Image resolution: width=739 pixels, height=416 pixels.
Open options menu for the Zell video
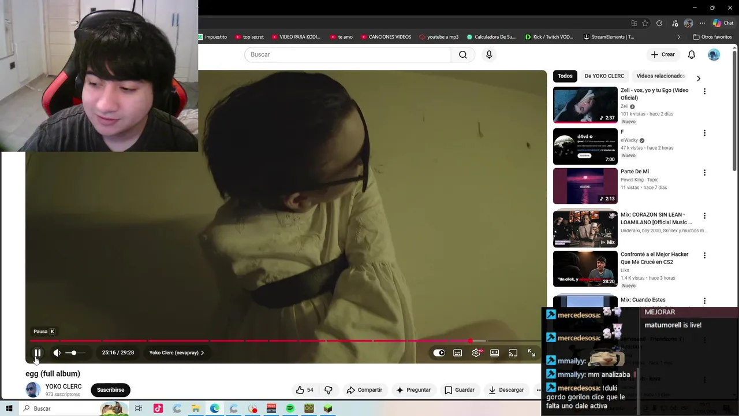[704, 91]
